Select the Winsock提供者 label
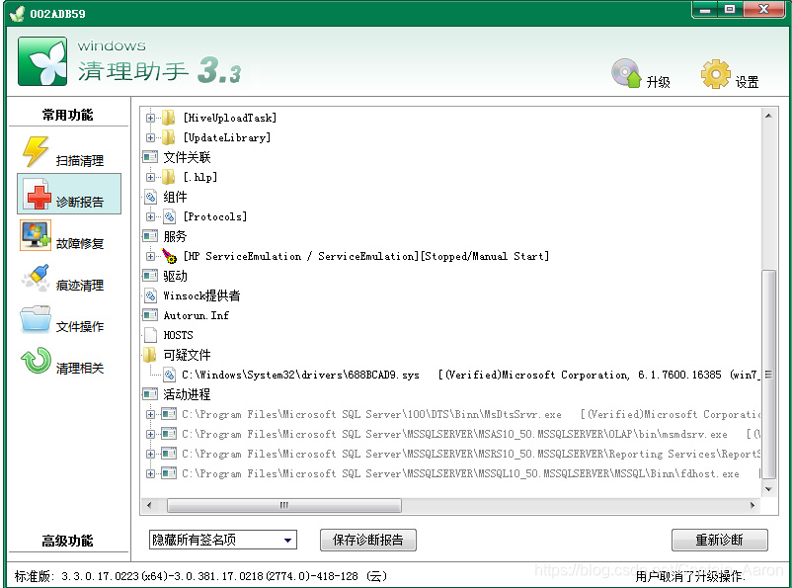Image resolution: width=792 pixels, height=588 pixels. [x=201, y=295]
